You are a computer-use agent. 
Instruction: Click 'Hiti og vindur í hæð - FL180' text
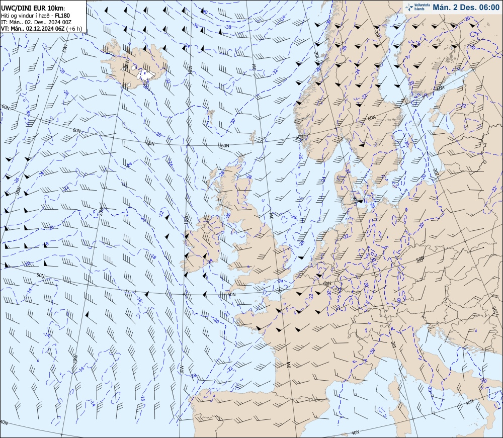pyautogui.click(x=36, y=16)
